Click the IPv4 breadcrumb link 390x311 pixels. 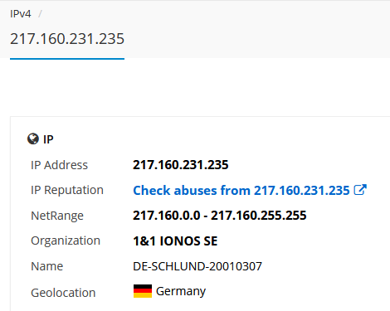point(21,13)
